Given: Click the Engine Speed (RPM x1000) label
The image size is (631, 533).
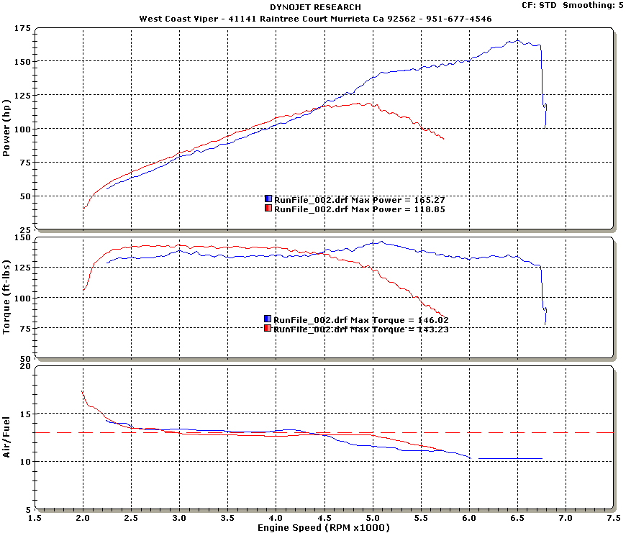Looking at the screenshot, I should (324, 527).
